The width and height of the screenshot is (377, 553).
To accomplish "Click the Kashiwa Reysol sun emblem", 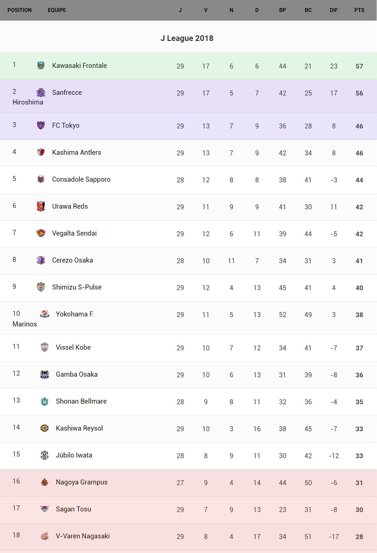I will [45, 428].
